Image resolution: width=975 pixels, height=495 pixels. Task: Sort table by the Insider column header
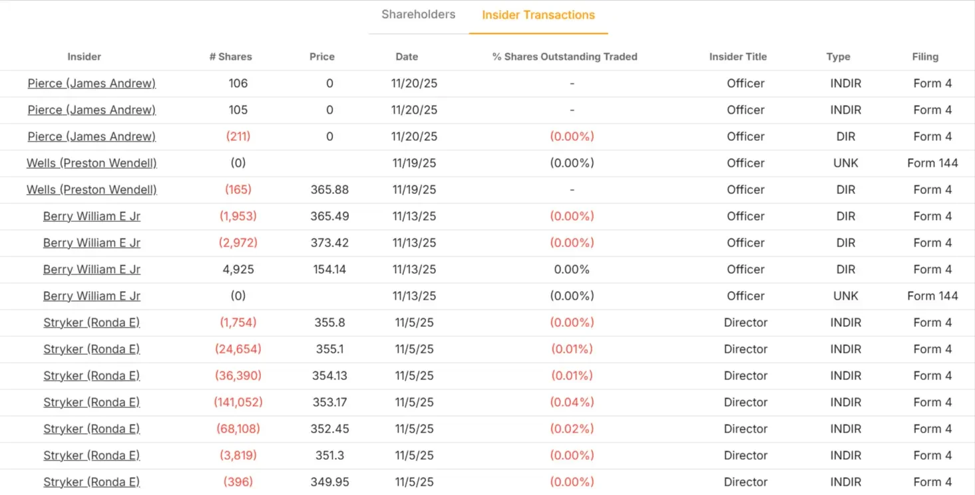(x=84, y=56)
